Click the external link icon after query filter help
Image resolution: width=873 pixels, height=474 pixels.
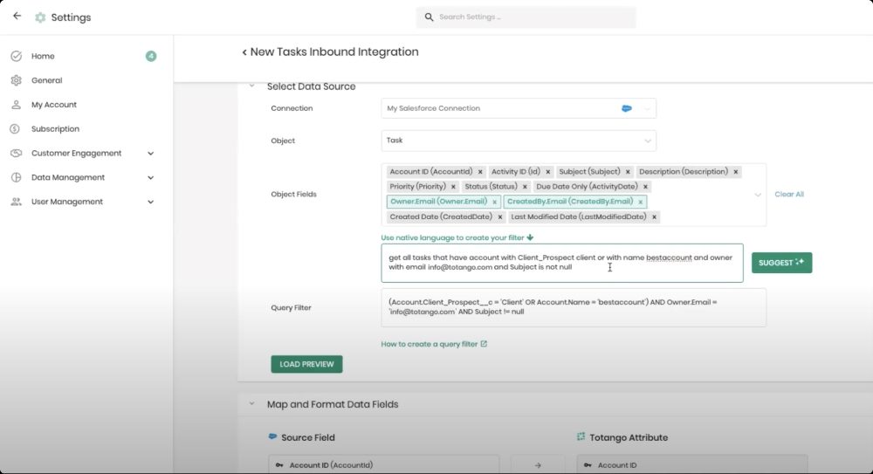tap(484, 344)
